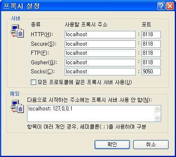This screenshot has width=176, height=157.
Task: Click the Secure(S) label
Action: (44, 44)
